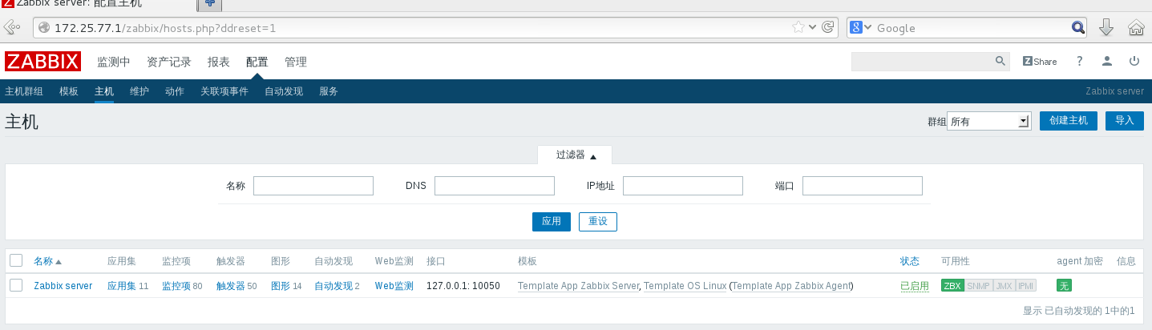This screenshot has width=1152, height=330.
Task: Click Create host (创建主机) button
Action: point(1069,120)
